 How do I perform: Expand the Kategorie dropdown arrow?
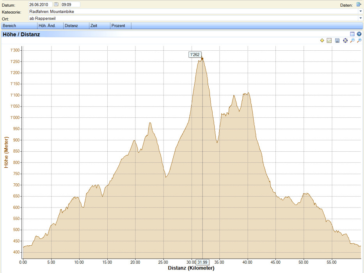[x=360, y=11]
